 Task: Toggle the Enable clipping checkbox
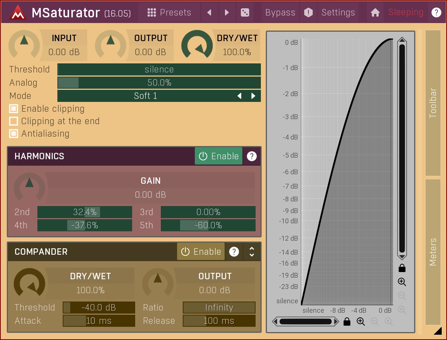tap(14, 109)
